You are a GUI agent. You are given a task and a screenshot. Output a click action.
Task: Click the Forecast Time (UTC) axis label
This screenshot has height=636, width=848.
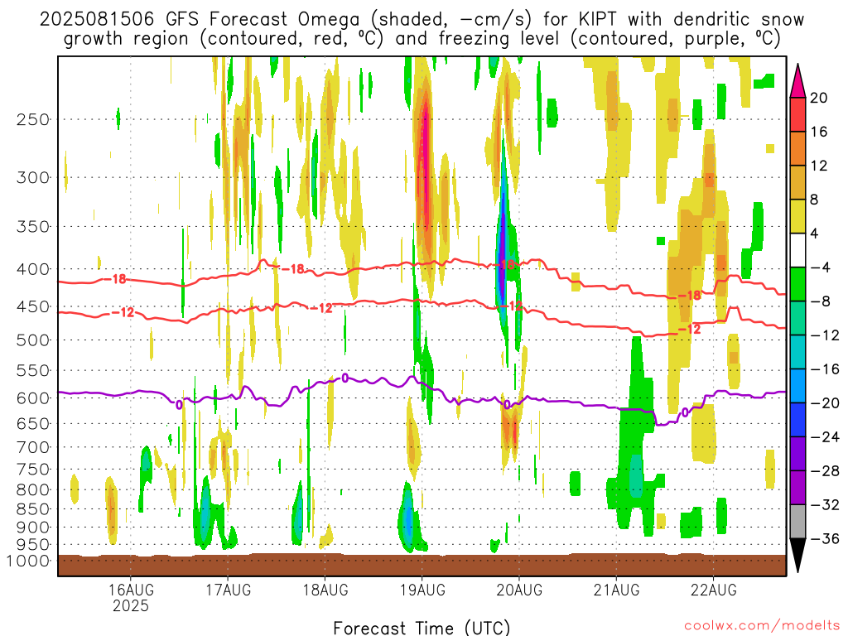pyautogui.click(x=422, y=628)
